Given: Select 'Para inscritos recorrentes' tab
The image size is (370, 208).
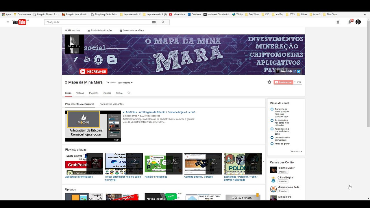Looking at the screenshot, I should coord(79,104).
